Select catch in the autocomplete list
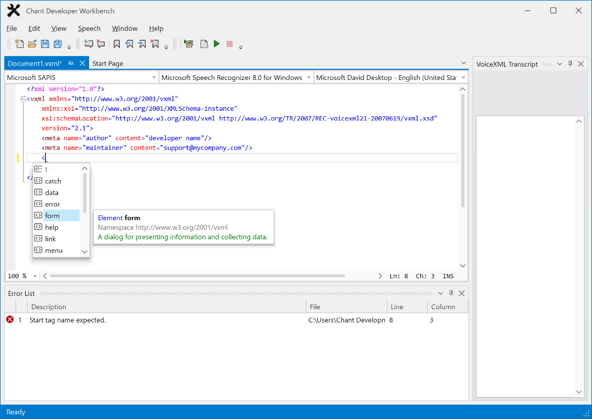Screen dimensions: 592x419 (x=57, y=181)
